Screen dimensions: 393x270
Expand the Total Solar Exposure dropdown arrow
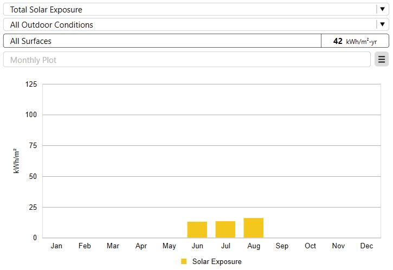(x=382, y=9)
